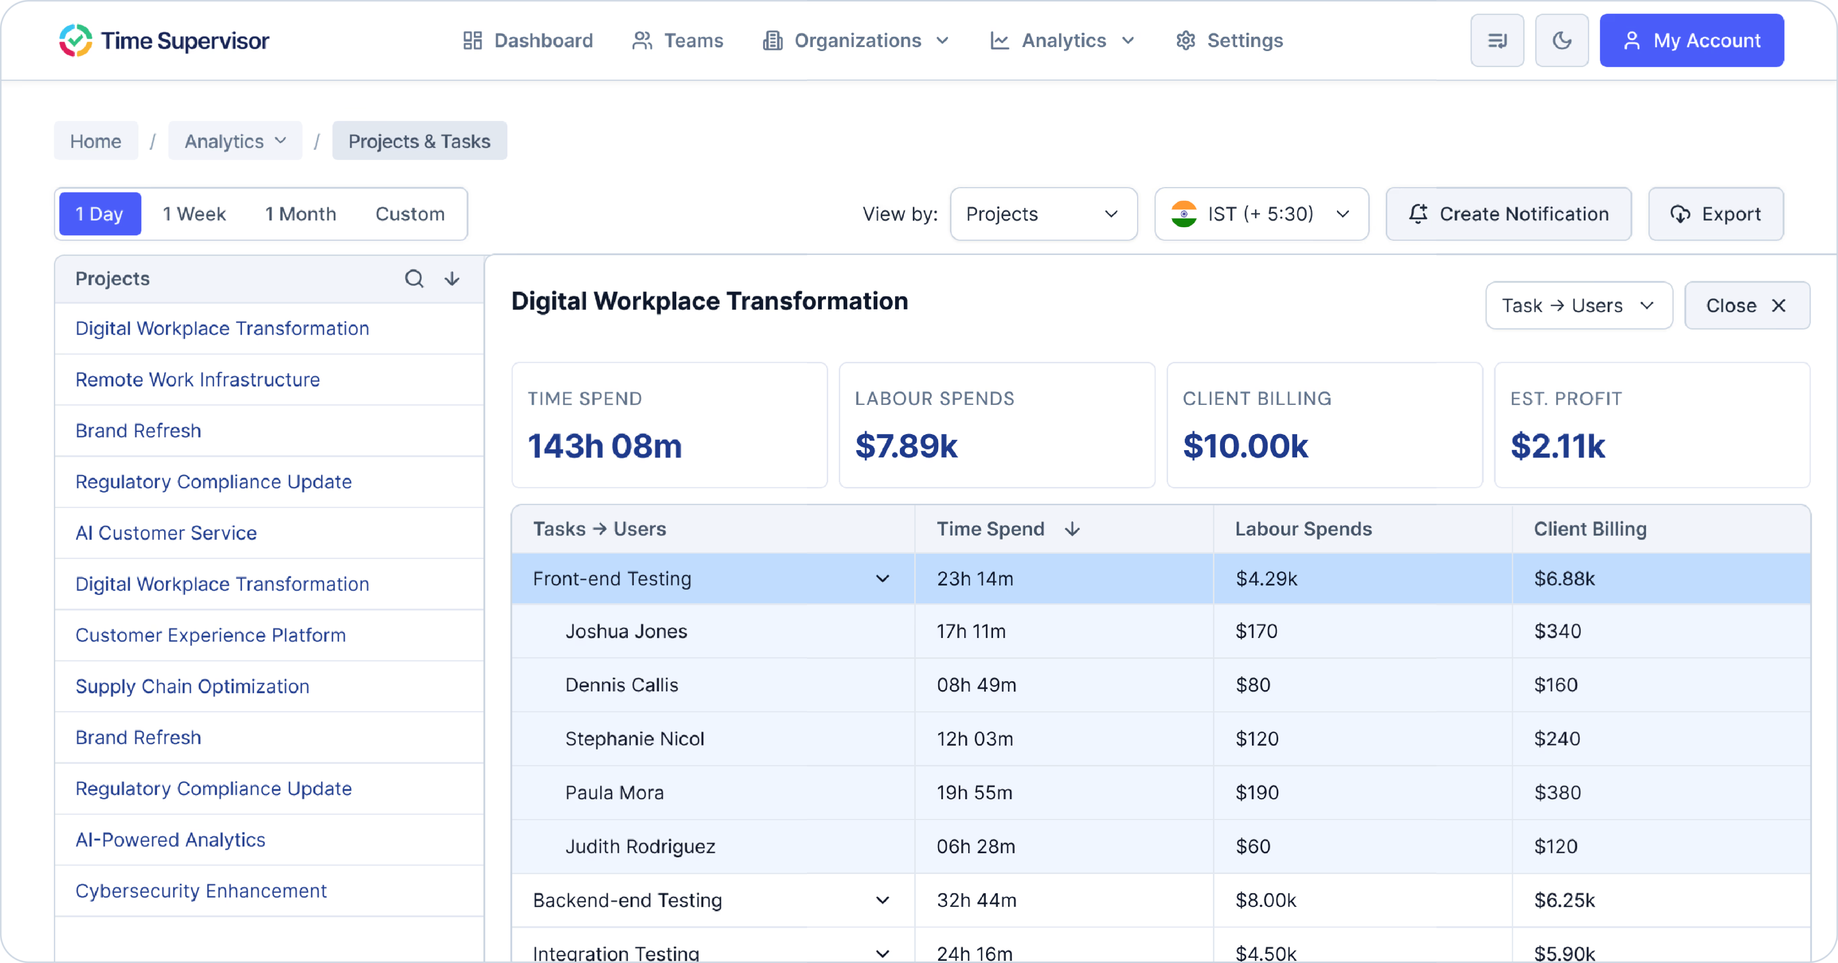The height and width of the screenshot is (963, 1838).
Task: Click the Time Supervisor logo icon
Action: pos(75,41)
